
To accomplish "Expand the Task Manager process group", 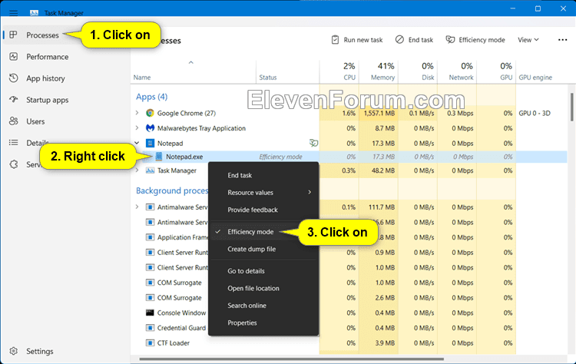I will pos(137,170).
